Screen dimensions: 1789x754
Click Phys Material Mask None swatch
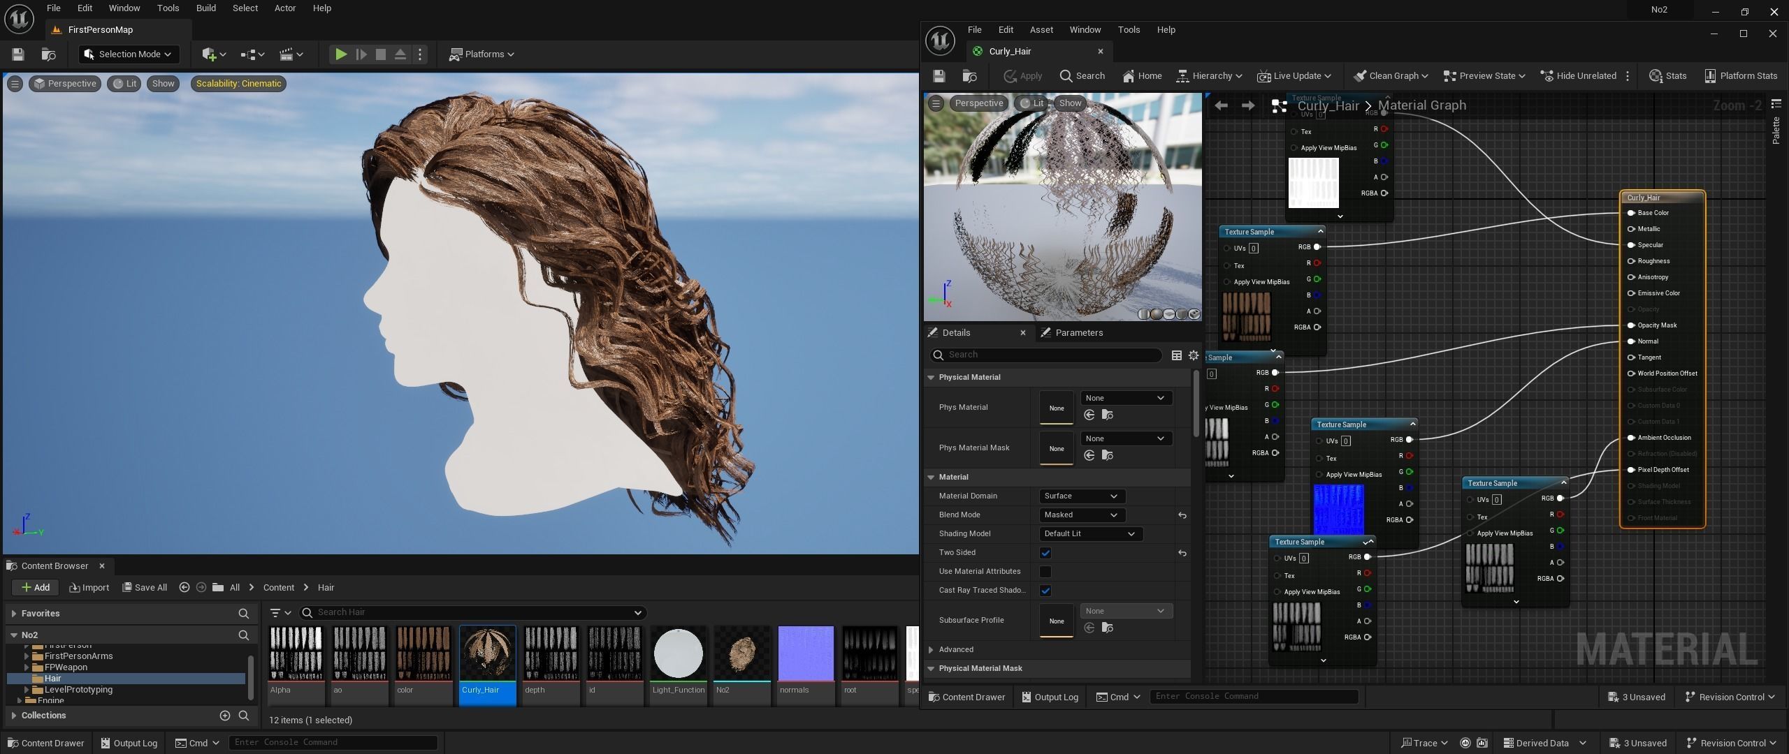click(x=1056, y=448)
